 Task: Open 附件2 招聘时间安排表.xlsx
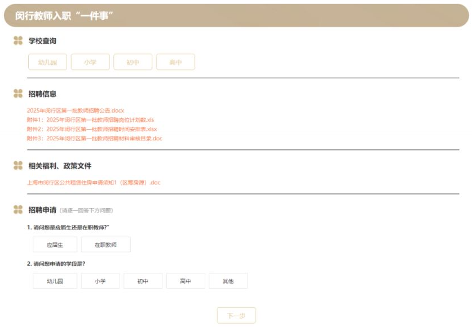click(x=91, y=129)
